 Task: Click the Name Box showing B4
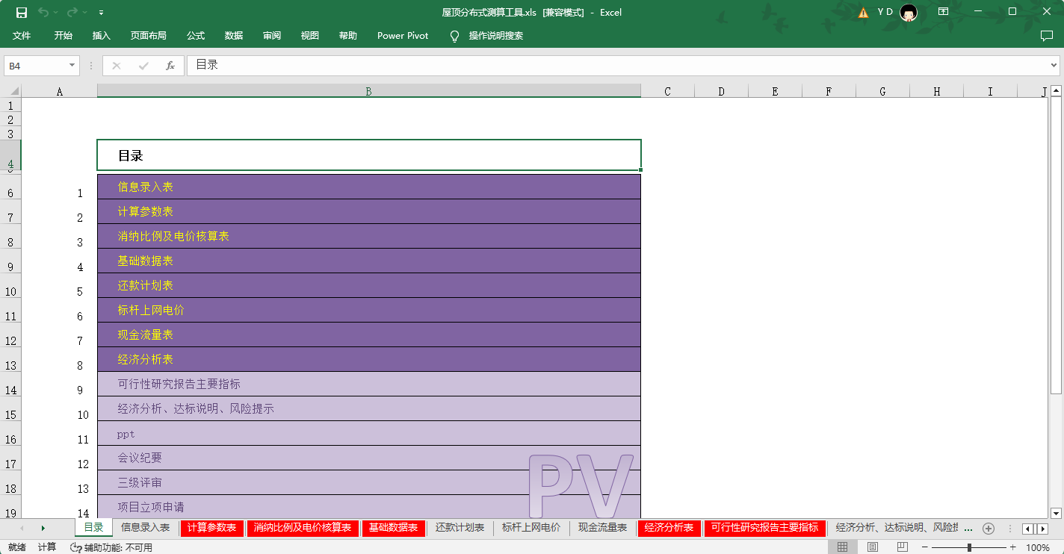(x=35, y=66)
